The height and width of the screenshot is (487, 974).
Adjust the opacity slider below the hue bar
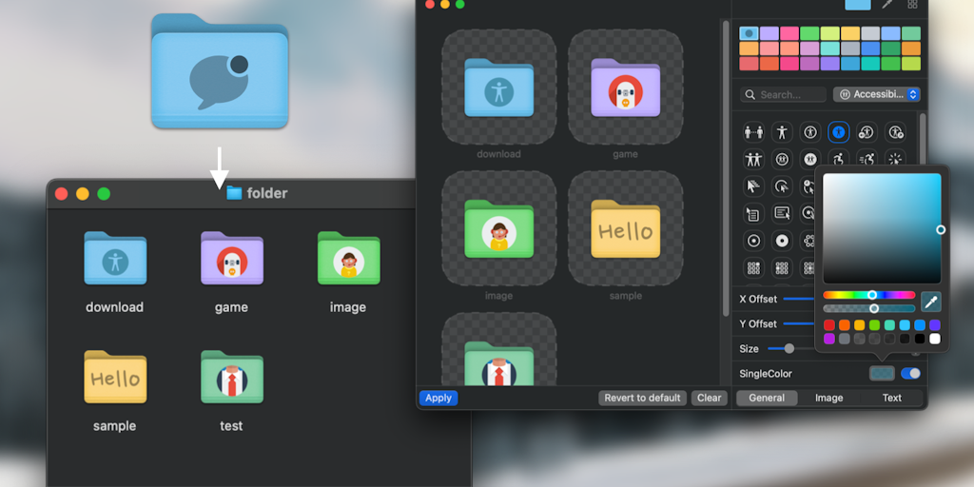(x=869, y=308)
